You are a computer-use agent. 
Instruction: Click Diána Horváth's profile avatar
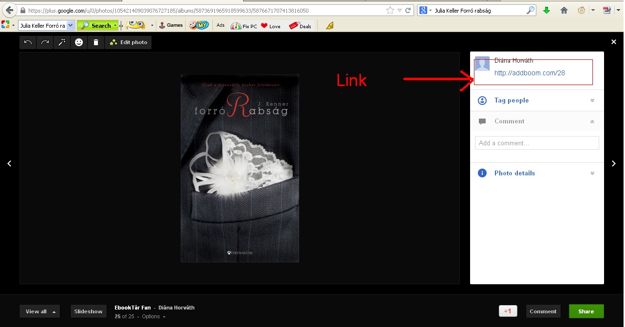click(x=482, y=64)
